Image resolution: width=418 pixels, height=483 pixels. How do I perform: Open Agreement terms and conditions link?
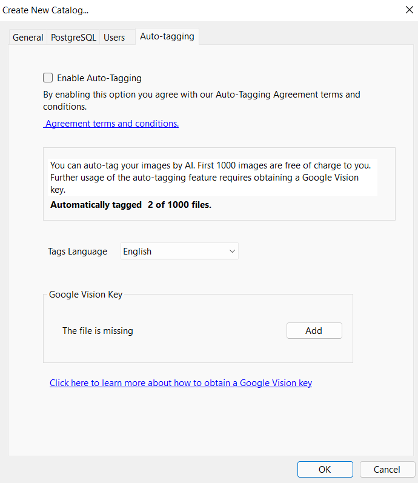click(x=111, y=124)
